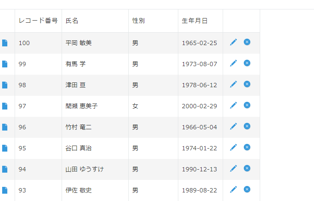Delete record 97 with the X icon
Viewport: 314px width, 201px height.
click(247, 105)
